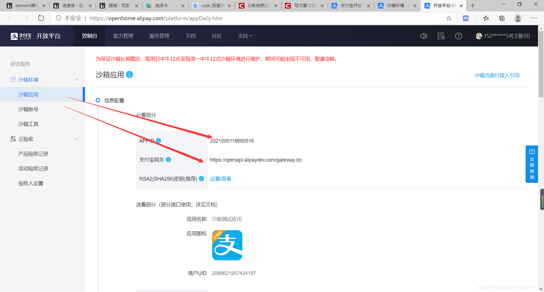
Task: Click the page vertical scrollbar thumb
Action: [541, 65]
